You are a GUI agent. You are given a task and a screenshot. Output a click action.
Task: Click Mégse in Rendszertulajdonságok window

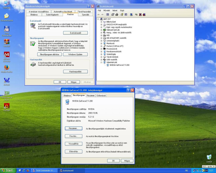pos(73,82)
